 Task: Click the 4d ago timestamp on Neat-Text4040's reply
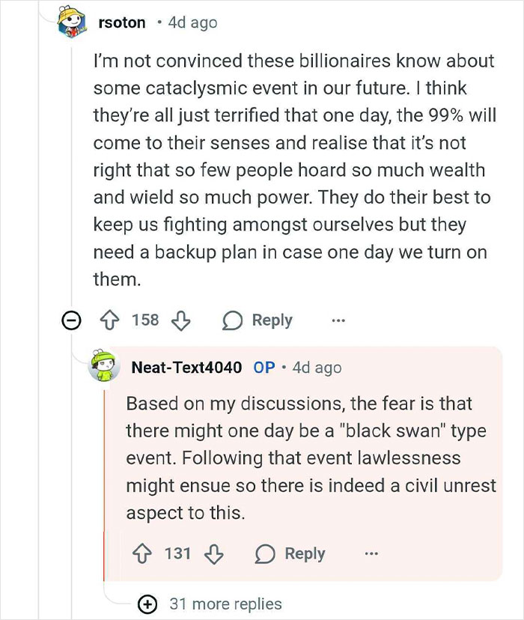pos(317,367)
